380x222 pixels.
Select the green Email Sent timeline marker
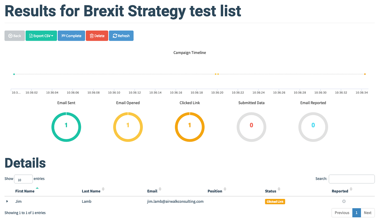pos(14,74)
